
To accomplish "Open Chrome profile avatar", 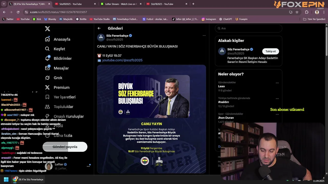I will (317, 12).
